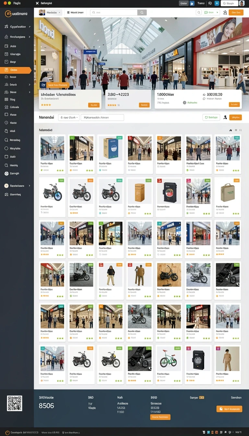Click the orange button with icon at footer right
The image size is (249, 436).
point(229,409)
